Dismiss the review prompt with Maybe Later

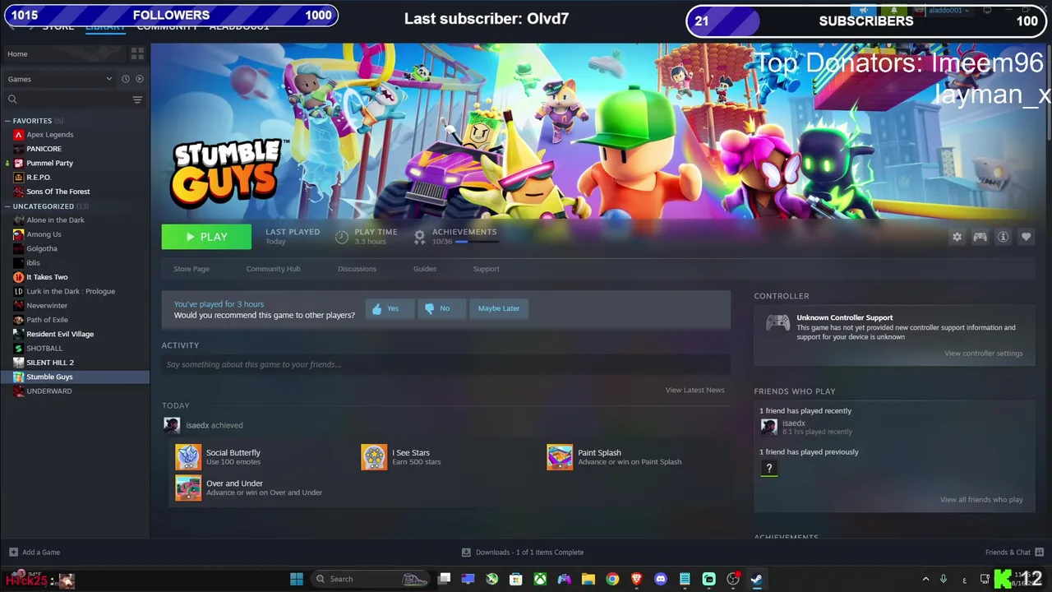(x=499, y=308)
